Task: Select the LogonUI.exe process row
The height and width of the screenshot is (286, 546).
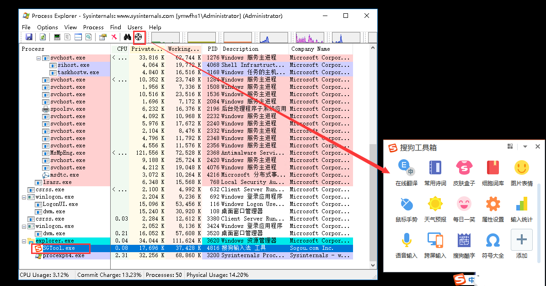Action: (186, 204)
